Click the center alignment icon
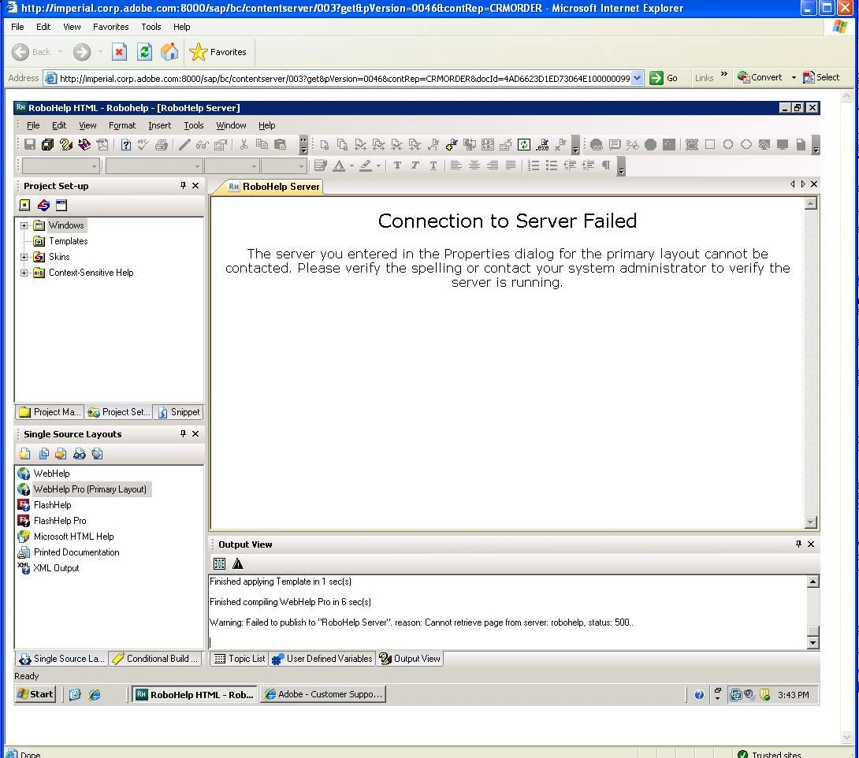859x758 pixels. [474, 165]
